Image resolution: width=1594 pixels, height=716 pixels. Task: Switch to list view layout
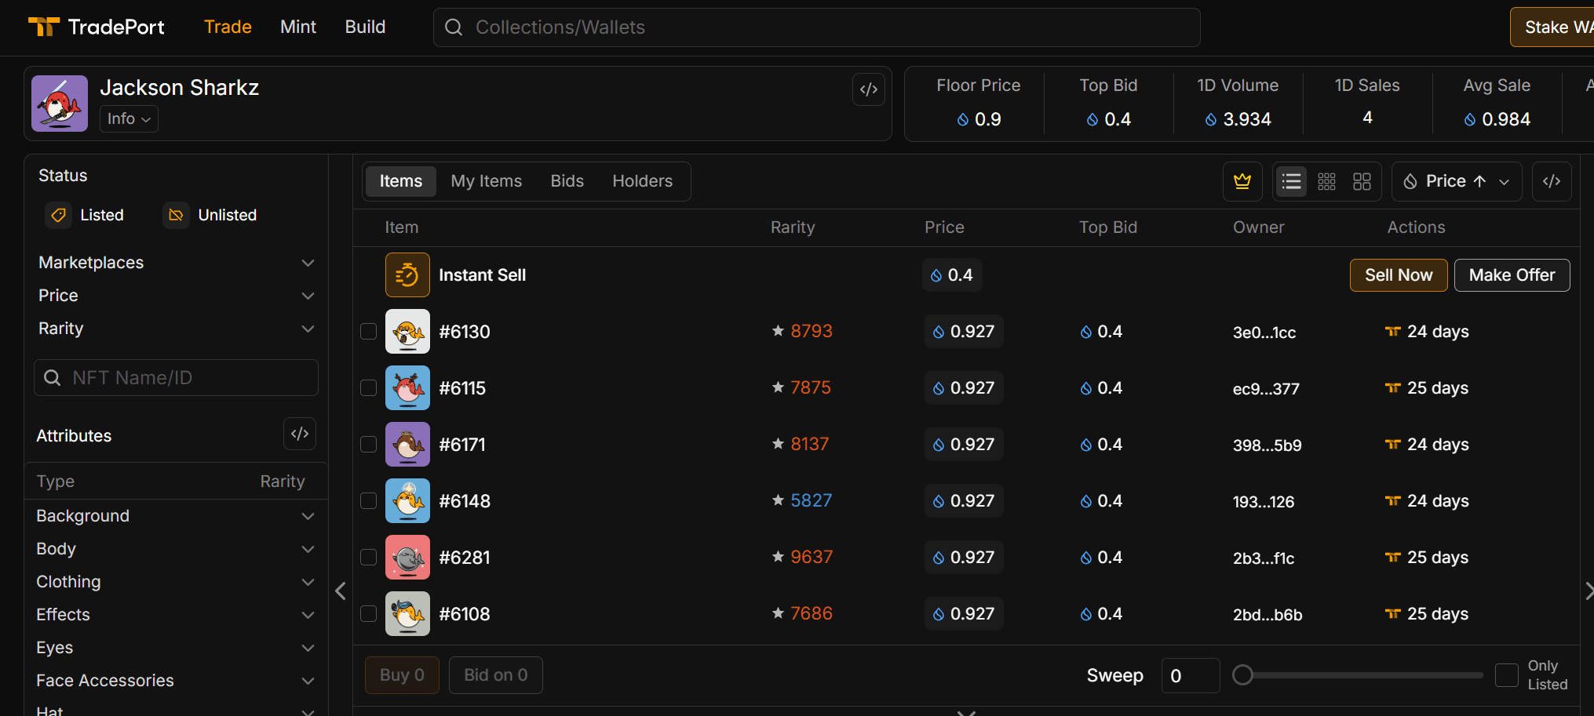[1291, 181]
